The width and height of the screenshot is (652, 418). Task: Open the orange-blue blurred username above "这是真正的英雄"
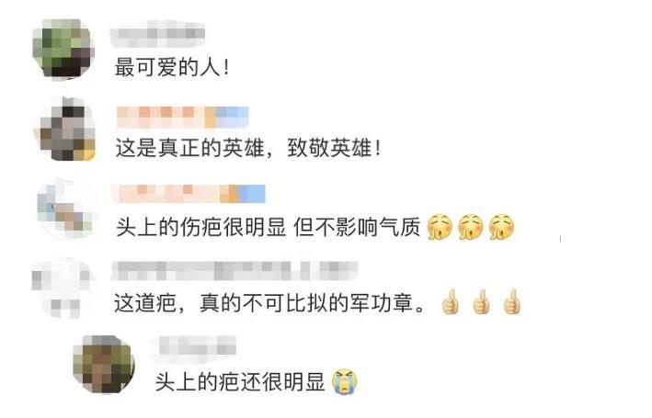(x=183, y=117)
